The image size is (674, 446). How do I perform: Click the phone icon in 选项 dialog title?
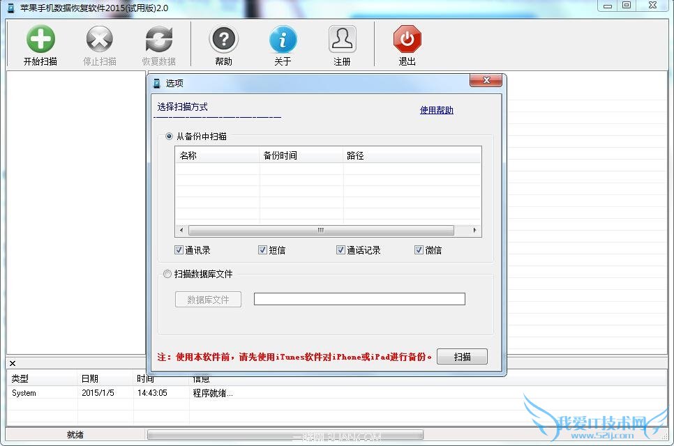(157, 83)
